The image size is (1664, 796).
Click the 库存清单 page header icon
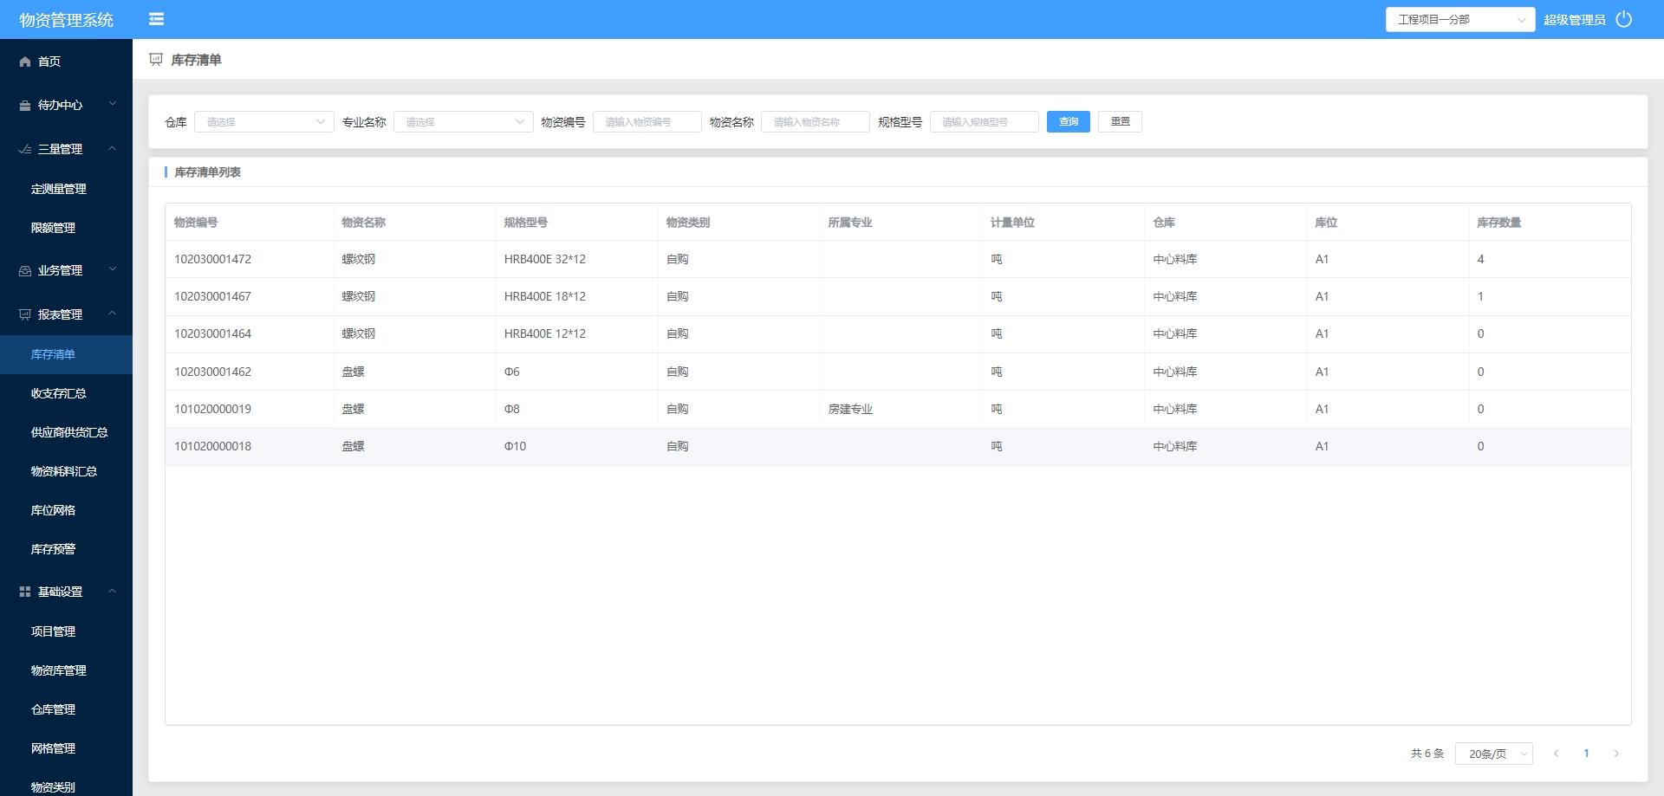click(156, 60)
